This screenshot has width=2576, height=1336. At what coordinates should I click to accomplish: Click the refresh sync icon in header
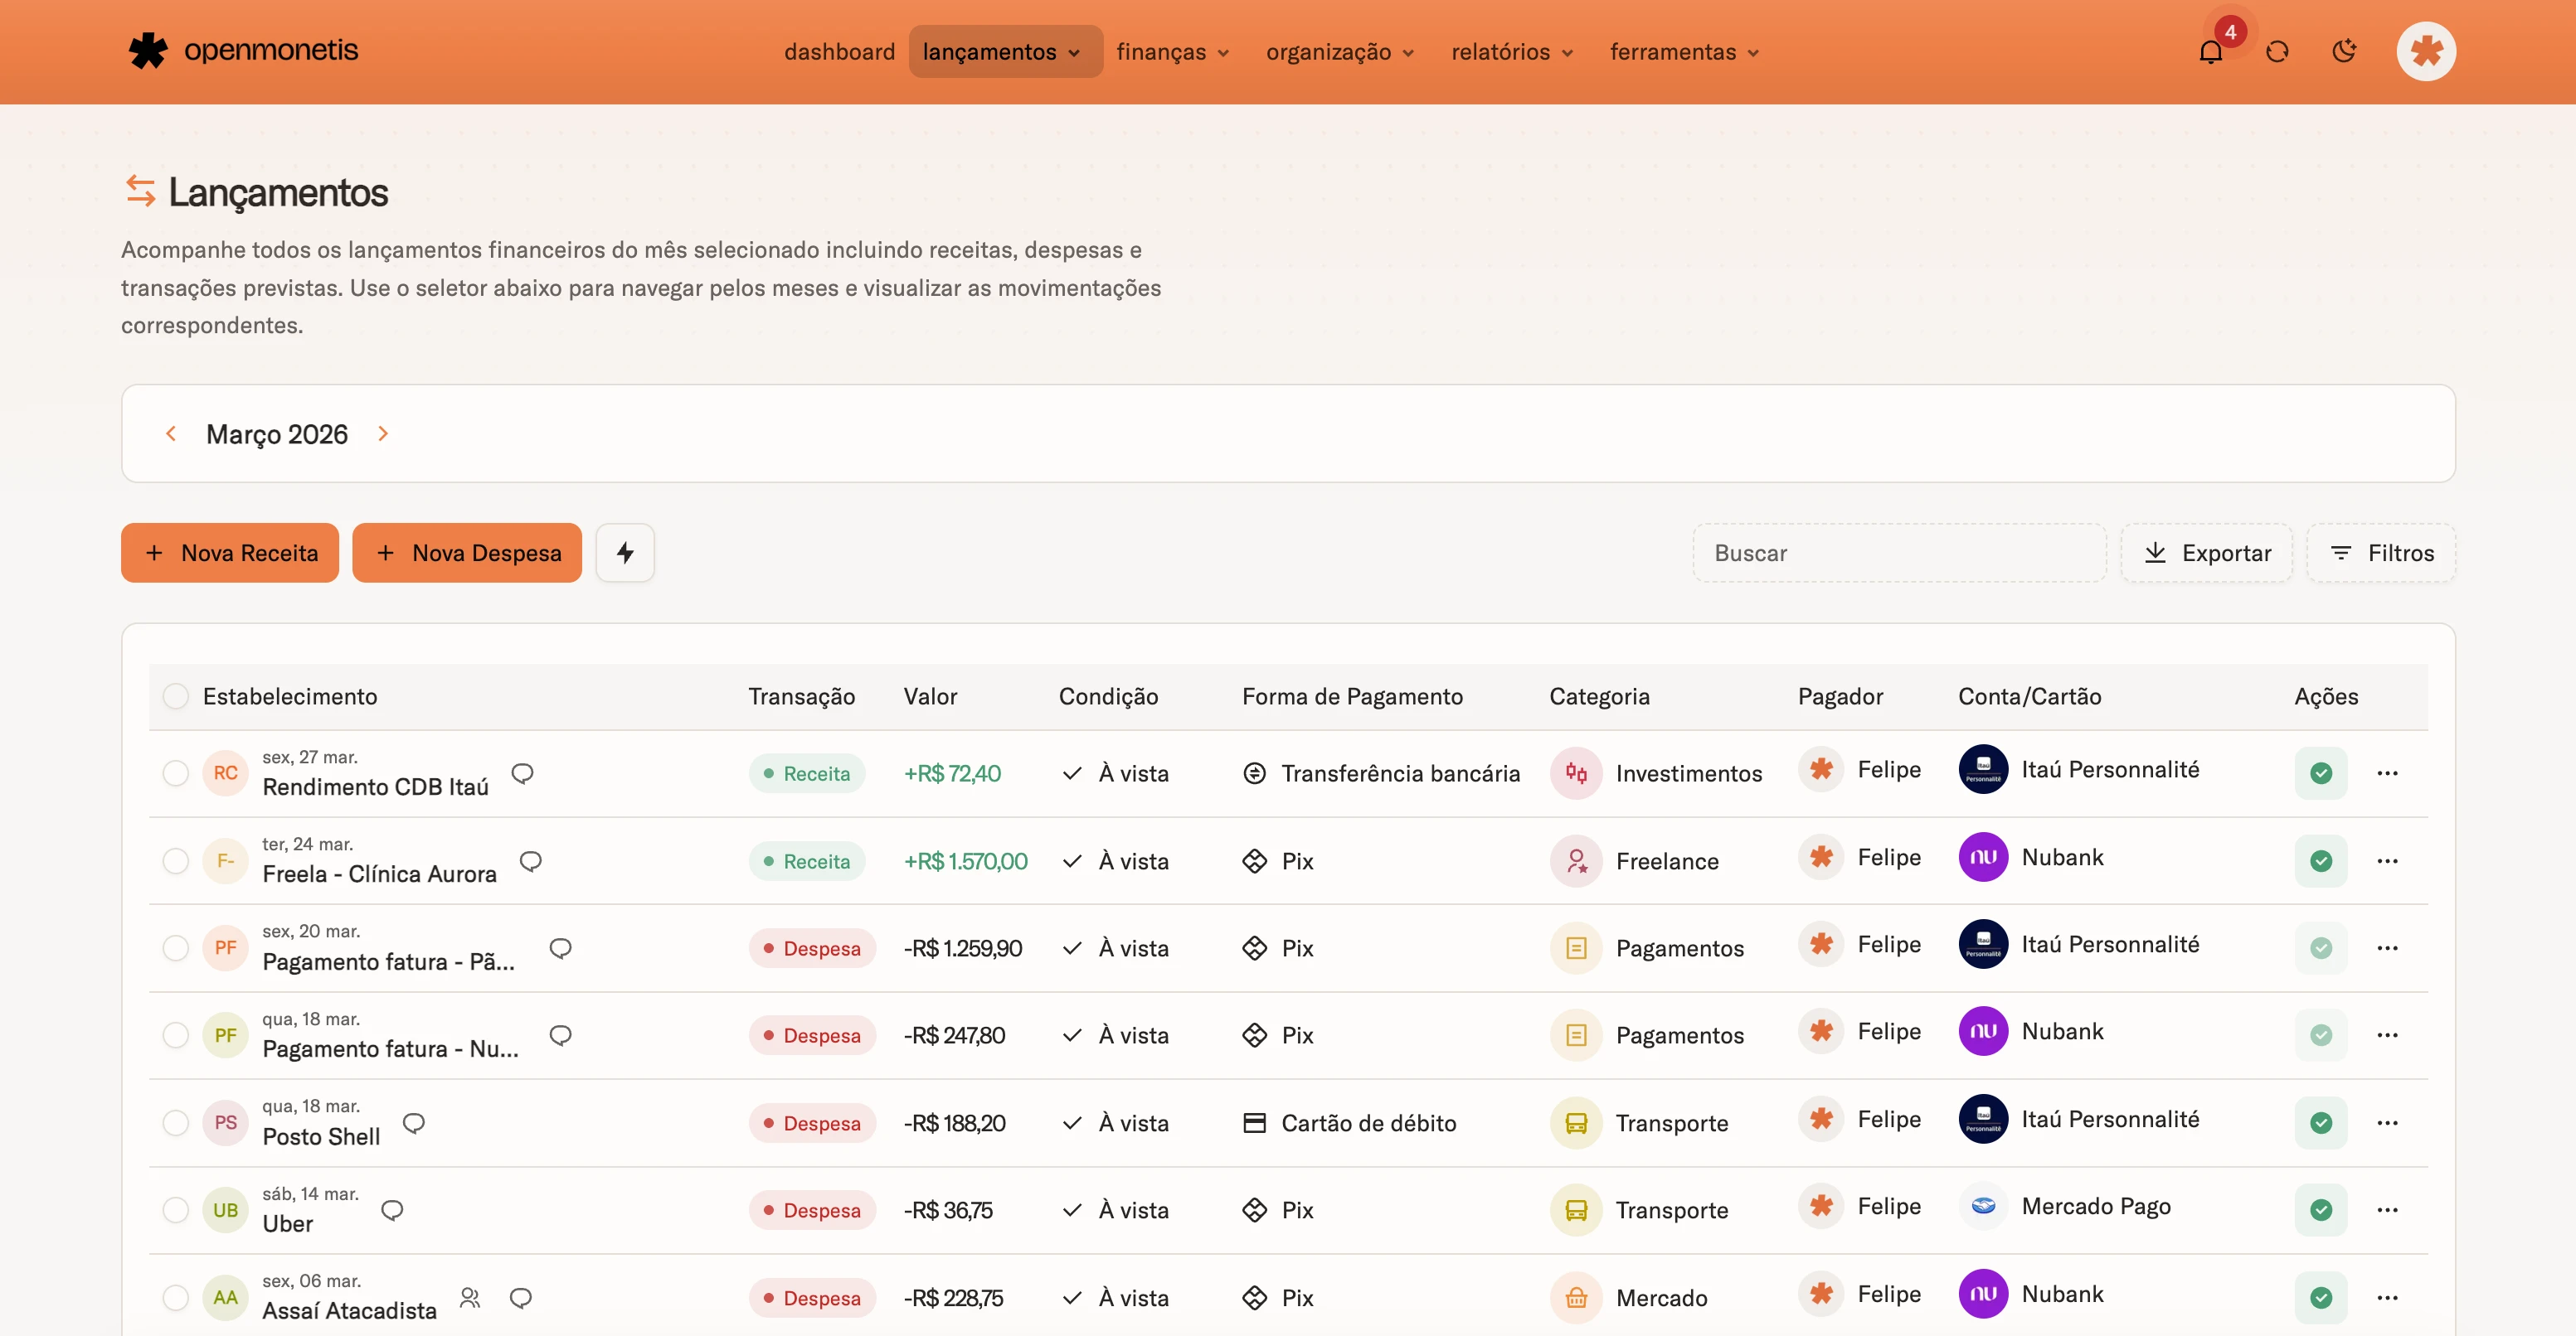2277,52
